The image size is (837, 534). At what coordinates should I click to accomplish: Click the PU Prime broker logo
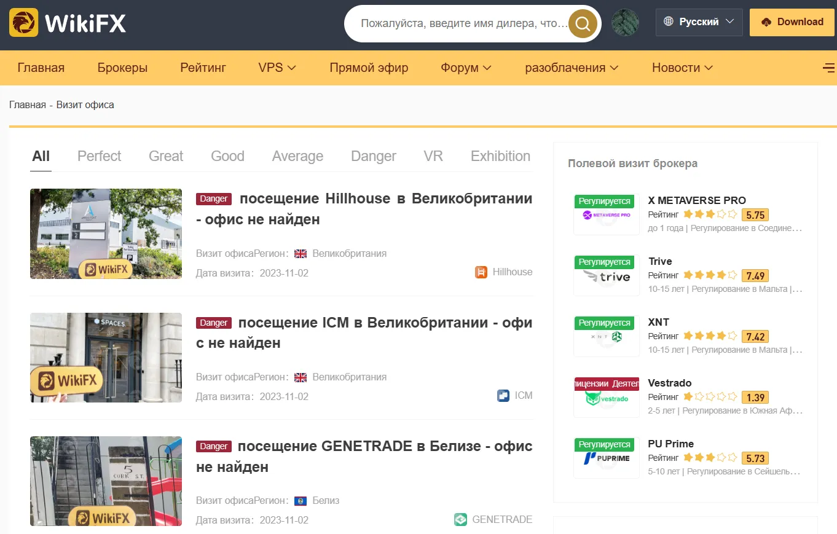coord(607,458)
